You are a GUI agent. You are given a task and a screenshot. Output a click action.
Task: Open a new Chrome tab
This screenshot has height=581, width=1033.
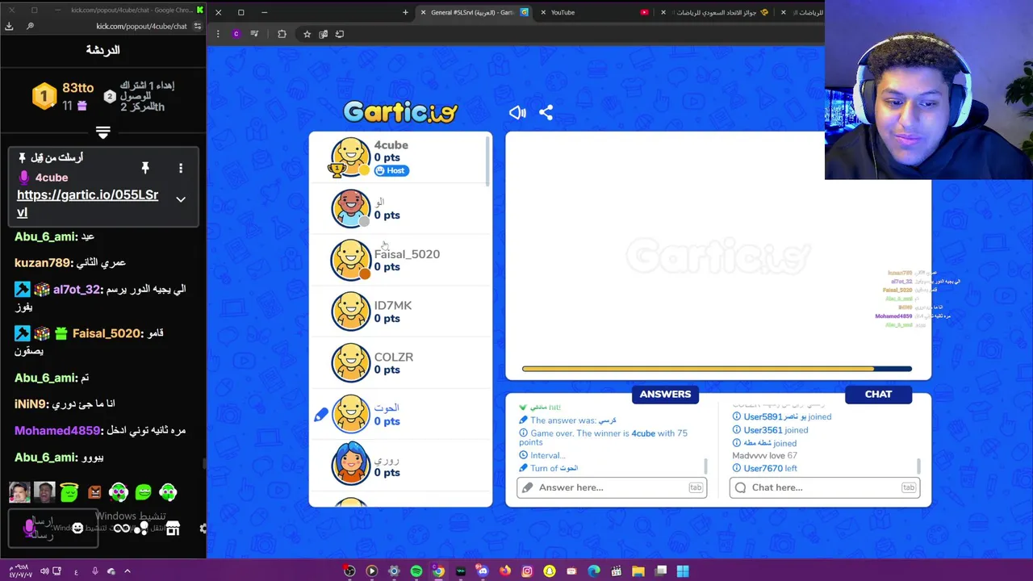point(405,12)
